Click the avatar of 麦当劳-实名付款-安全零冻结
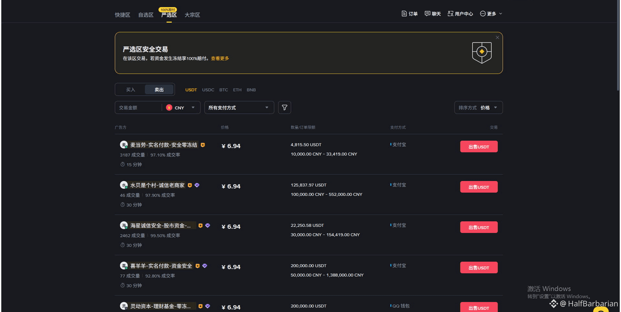The height and width of the screenshot is (312, 621). (x=124, y=145)
